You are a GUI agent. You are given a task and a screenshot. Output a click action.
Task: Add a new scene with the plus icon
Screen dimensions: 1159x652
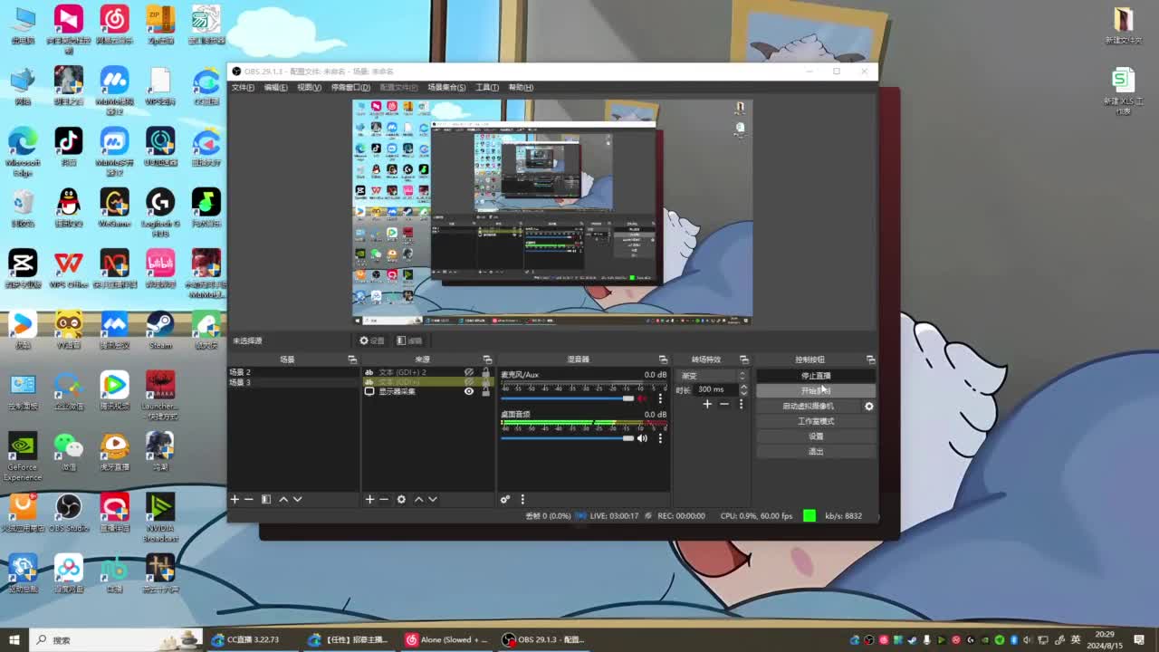pos(235,499)
